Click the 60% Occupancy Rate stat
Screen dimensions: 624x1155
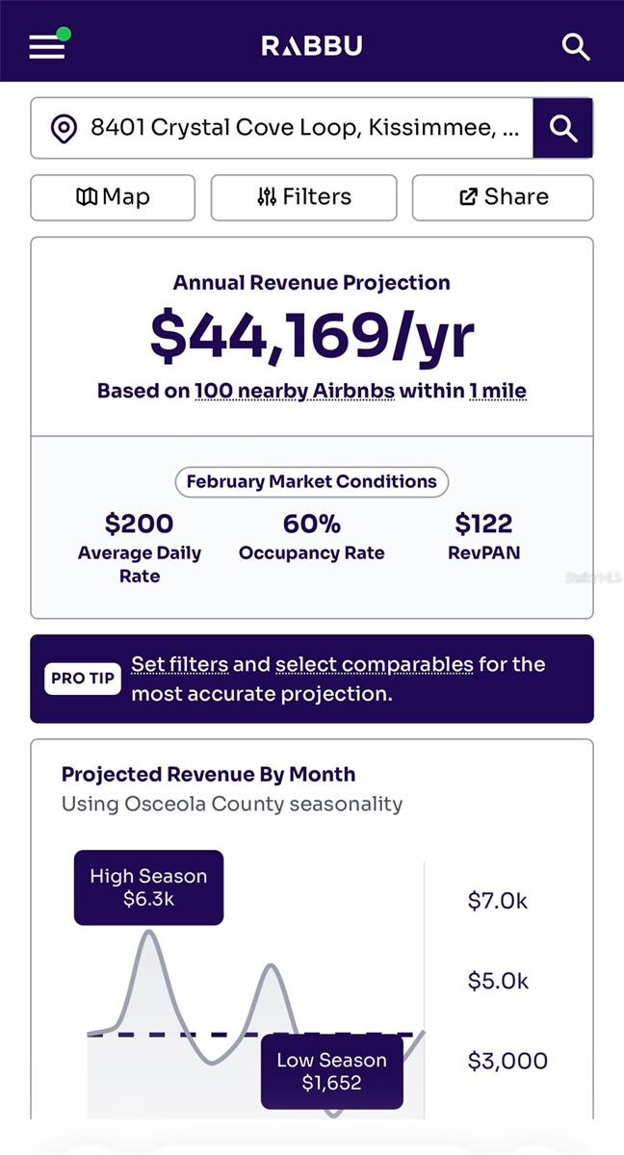(x=312, y=537)
